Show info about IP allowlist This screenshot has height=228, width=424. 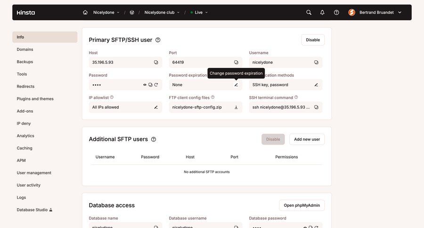click(112, 97)
